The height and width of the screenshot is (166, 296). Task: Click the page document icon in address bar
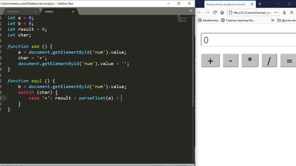[230, 12]
